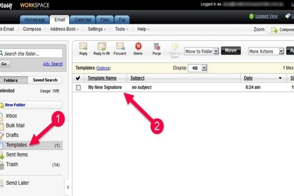Click the Reply envelope icon

click(83, 47)
